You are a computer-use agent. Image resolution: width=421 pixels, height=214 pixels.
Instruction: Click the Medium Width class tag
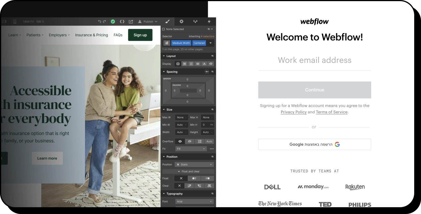[181, 43]
